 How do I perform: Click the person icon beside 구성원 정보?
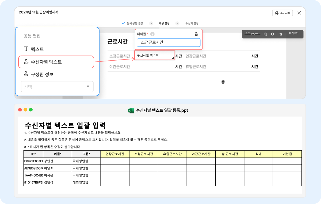[x=26, y=74]
